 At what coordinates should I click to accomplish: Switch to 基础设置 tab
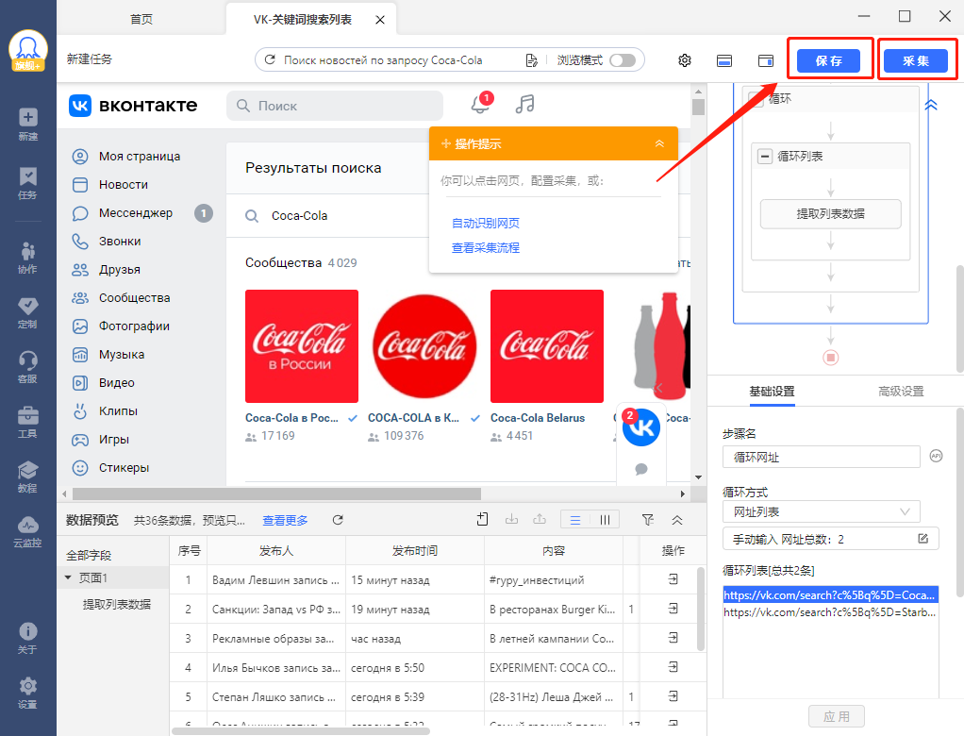(772, 391)
